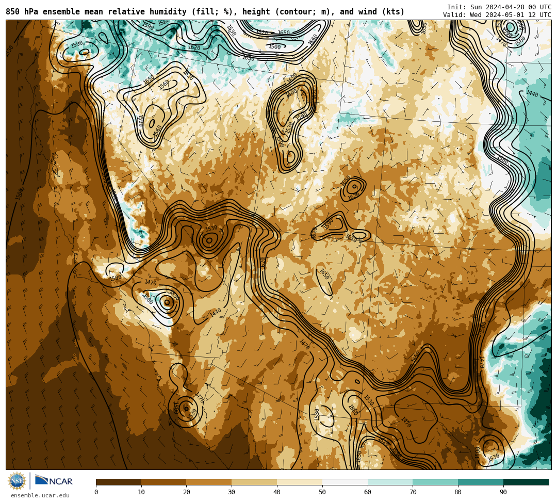Pick the 60–70 pale teal colorbar segment
The height and width of the screenshot is (502, 557).
pyautogui.click(x=390, y=482)
